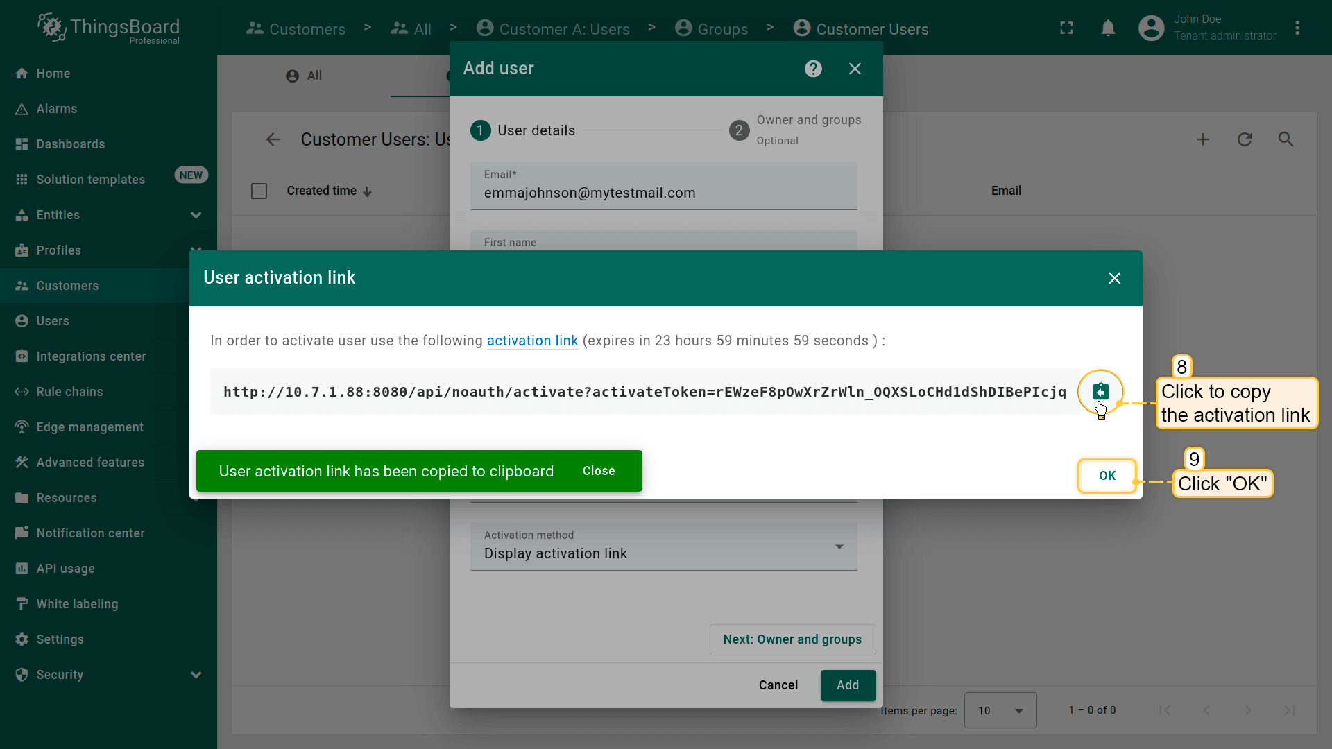The width and height of the screenshot is (1332, 749).
Task: Toggle fullscreen mode icon
Action: [x=1066, y=28]
